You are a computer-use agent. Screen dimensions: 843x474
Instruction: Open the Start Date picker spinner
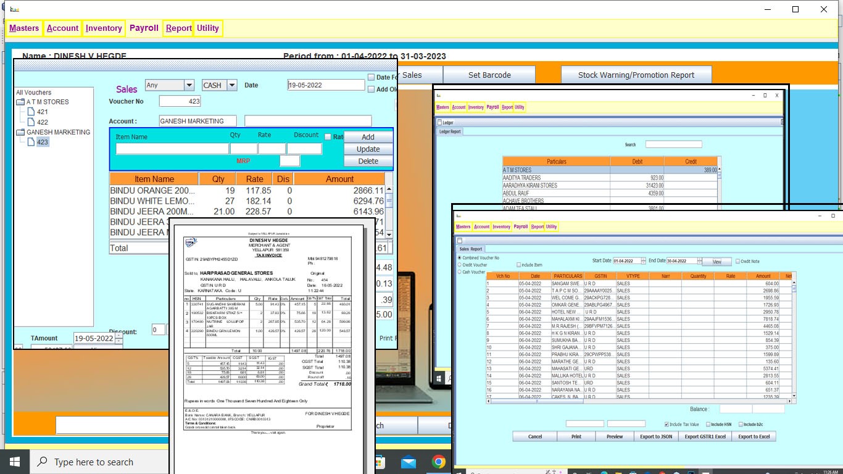(x=643, y=261)
